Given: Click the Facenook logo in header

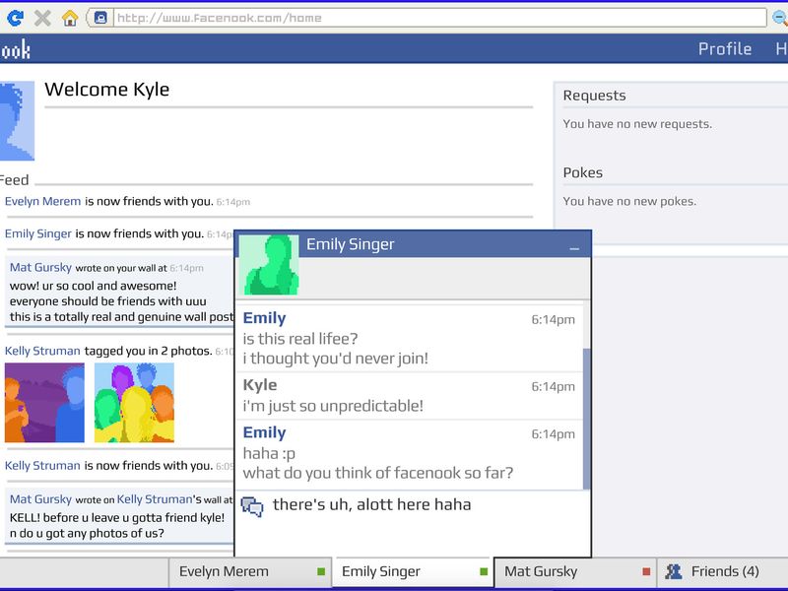Looking at the screenshot, I should pyautogui.click(x=15, y=49).
